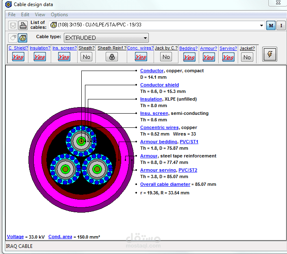Click the save diskette icon
The width and height of the screenshot is (287, 254).
point(13,25)
